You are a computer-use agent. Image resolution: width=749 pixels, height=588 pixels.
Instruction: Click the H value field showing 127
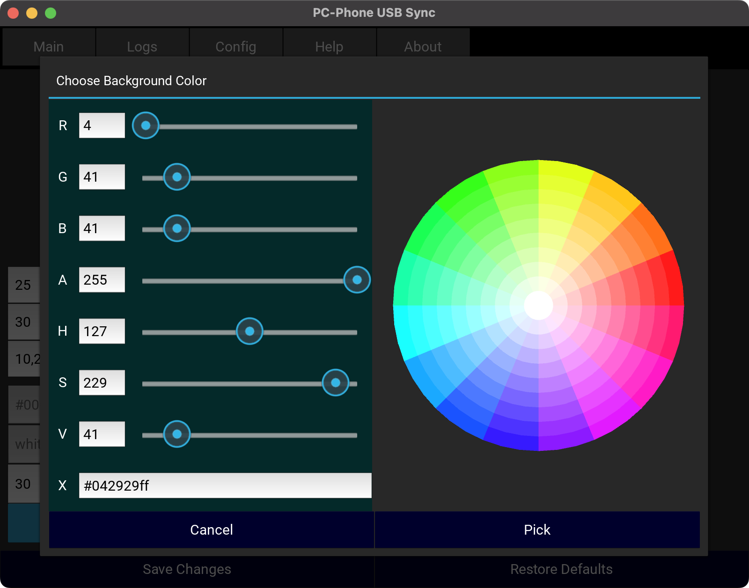pyautogui.click(x=102, y=331)
